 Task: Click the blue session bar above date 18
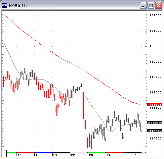43,153
